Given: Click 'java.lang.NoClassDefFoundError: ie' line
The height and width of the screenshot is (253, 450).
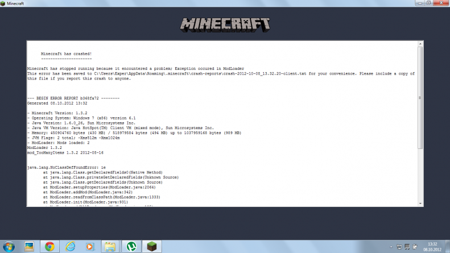Looking at the screenshot, I should click(x=67, y=167).
